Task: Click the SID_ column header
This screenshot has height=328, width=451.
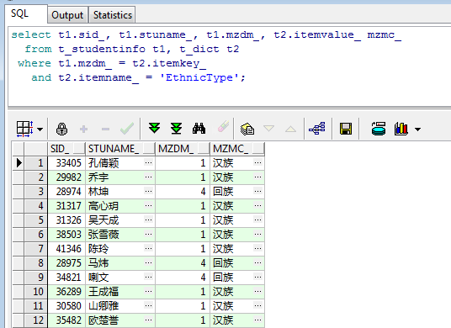Action: pyautogui.click(x=66, y=149)
